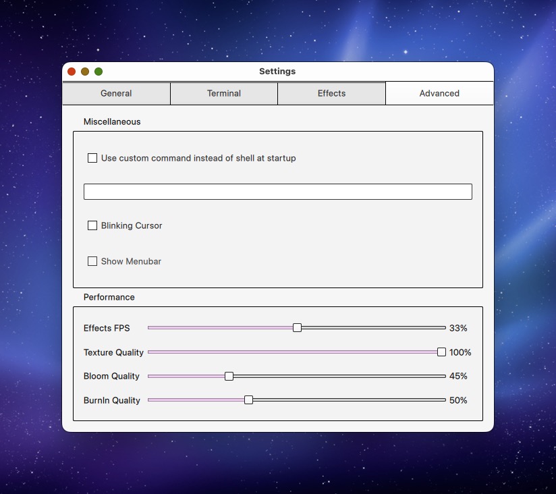Toggle the Blinking Cursor checkbox

[x=92, y=225]
